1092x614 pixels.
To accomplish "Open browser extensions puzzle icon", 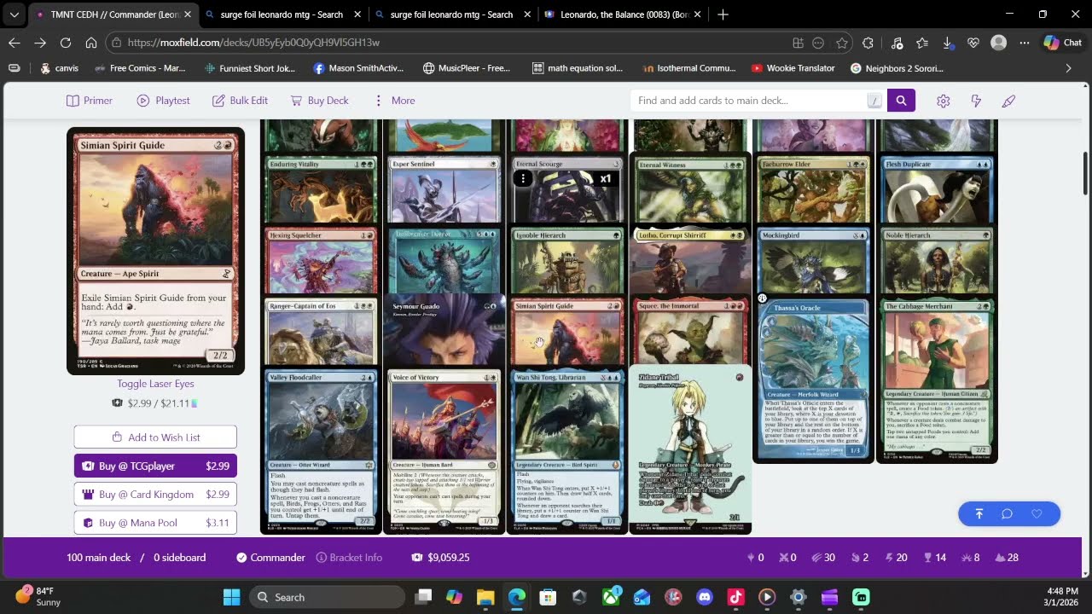I will [868, 43].
